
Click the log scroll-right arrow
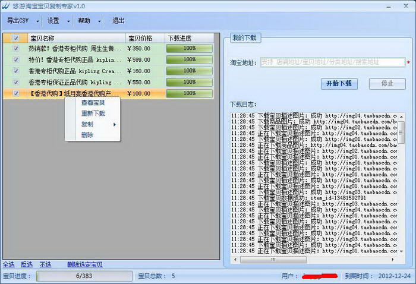click(x=393, y=260)
